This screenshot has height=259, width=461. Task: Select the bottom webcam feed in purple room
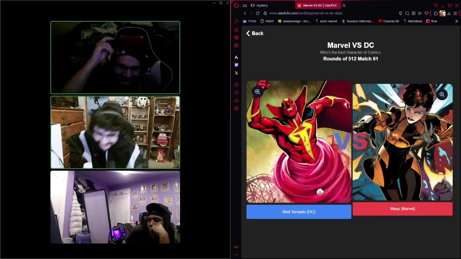[115, 207]
